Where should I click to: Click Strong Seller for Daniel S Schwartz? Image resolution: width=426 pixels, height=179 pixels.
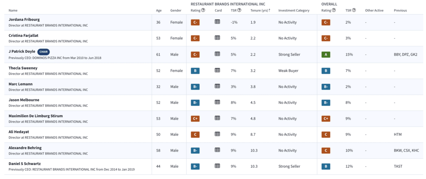click(289, 166)
